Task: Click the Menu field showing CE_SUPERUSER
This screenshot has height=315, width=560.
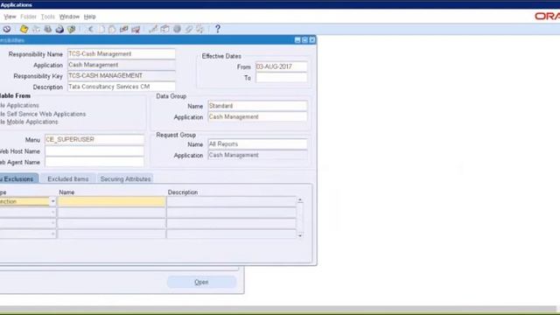Action: tap(94, 139)
